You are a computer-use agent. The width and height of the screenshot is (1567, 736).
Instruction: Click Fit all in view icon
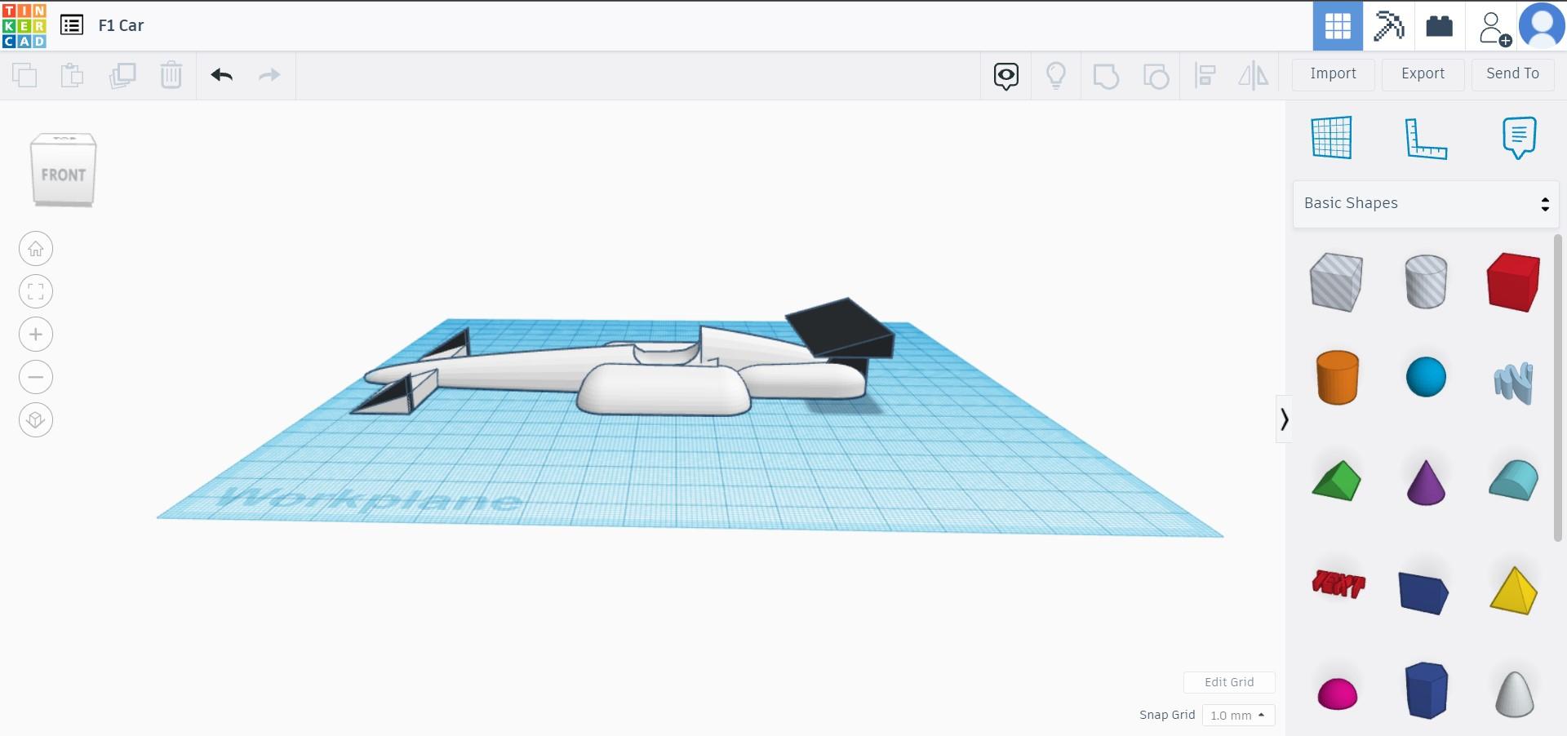coord(36,291)
